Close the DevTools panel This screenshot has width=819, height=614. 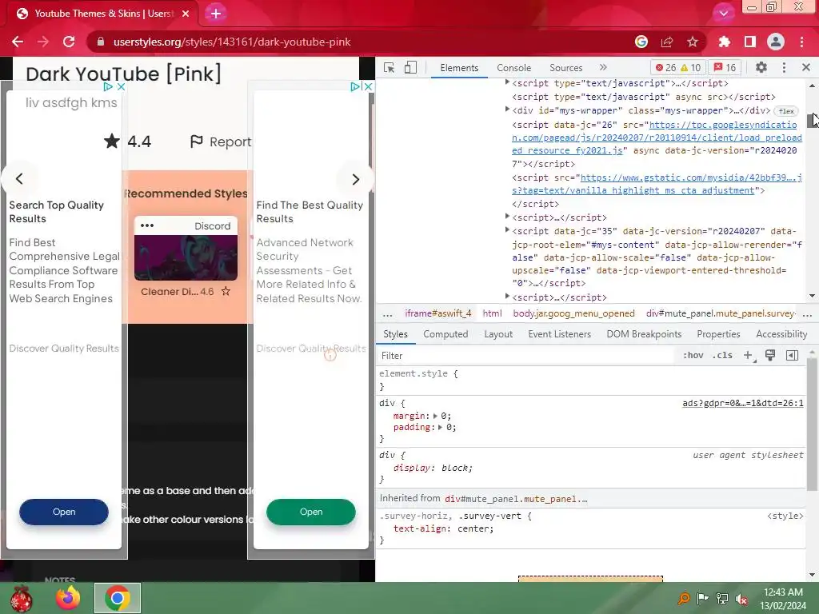[x=806, y=67]
